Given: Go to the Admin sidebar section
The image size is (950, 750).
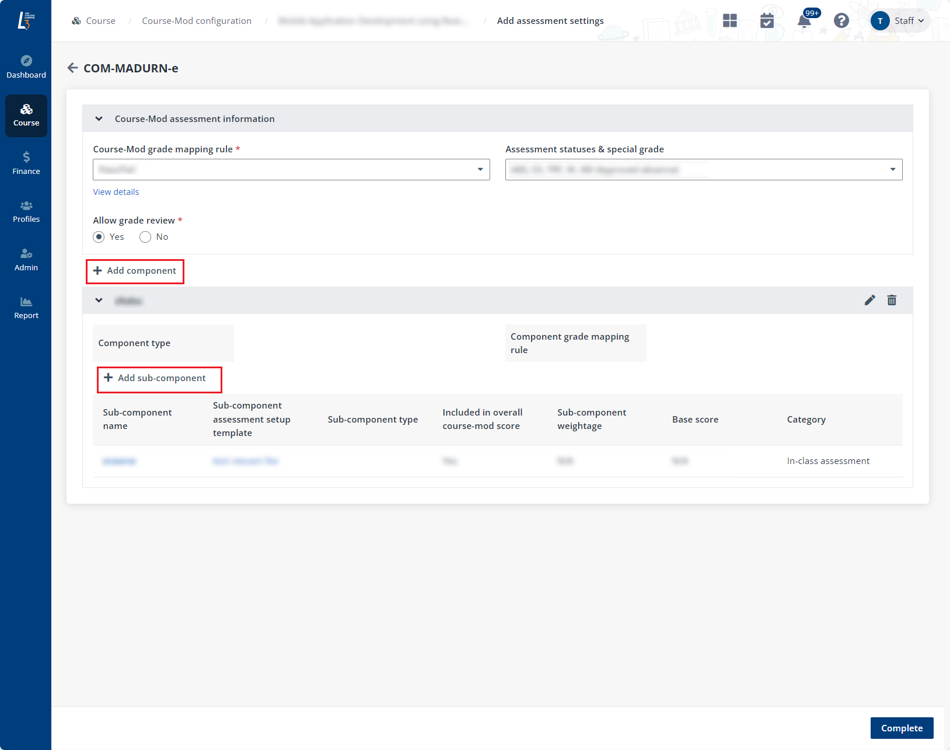Looking at the screenshot, I should coord(26,259).
